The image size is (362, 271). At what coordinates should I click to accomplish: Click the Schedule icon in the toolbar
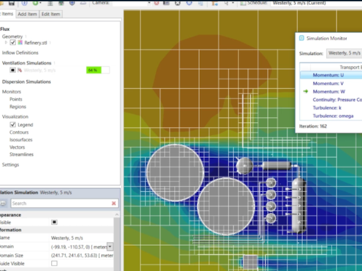tap(243, 2)
